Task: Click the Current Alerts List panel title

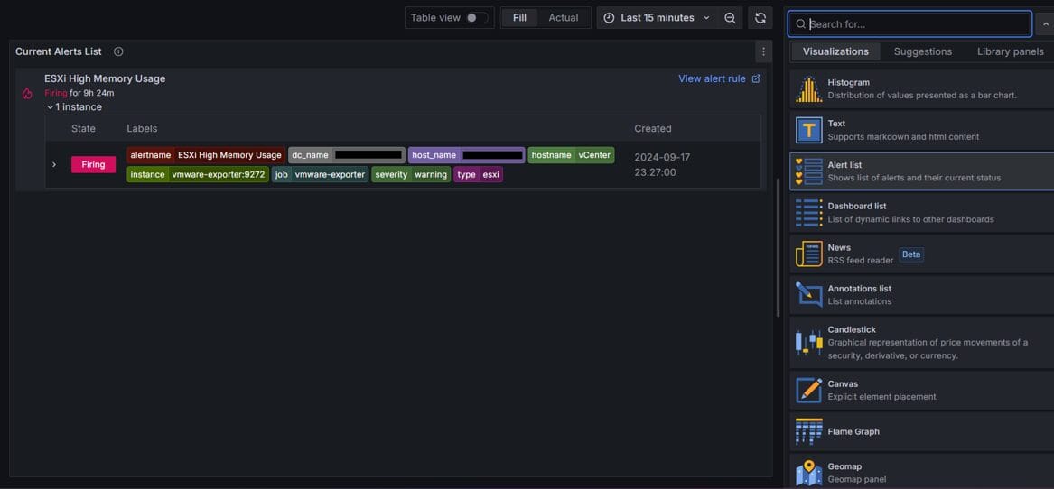Action: tap(59, 51)
